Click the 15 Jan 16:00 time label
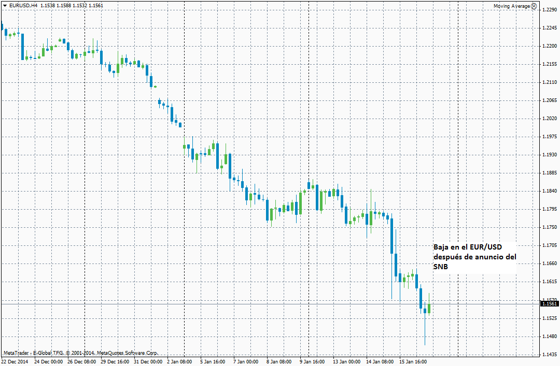Image resolution: width=560 pixels, height=366 pixels. click(413, 362)
